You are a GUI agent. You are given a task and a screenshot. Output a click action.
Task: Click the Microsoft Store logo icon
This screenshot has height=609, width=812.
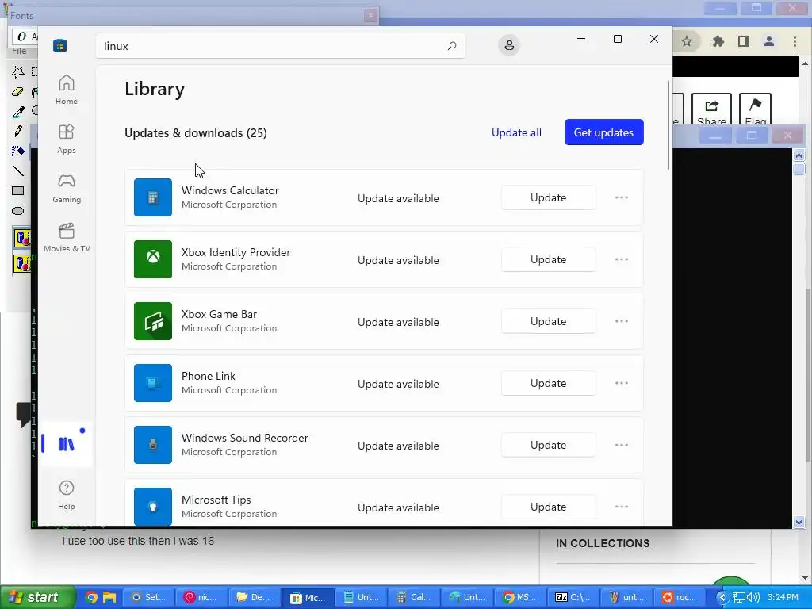59,45
